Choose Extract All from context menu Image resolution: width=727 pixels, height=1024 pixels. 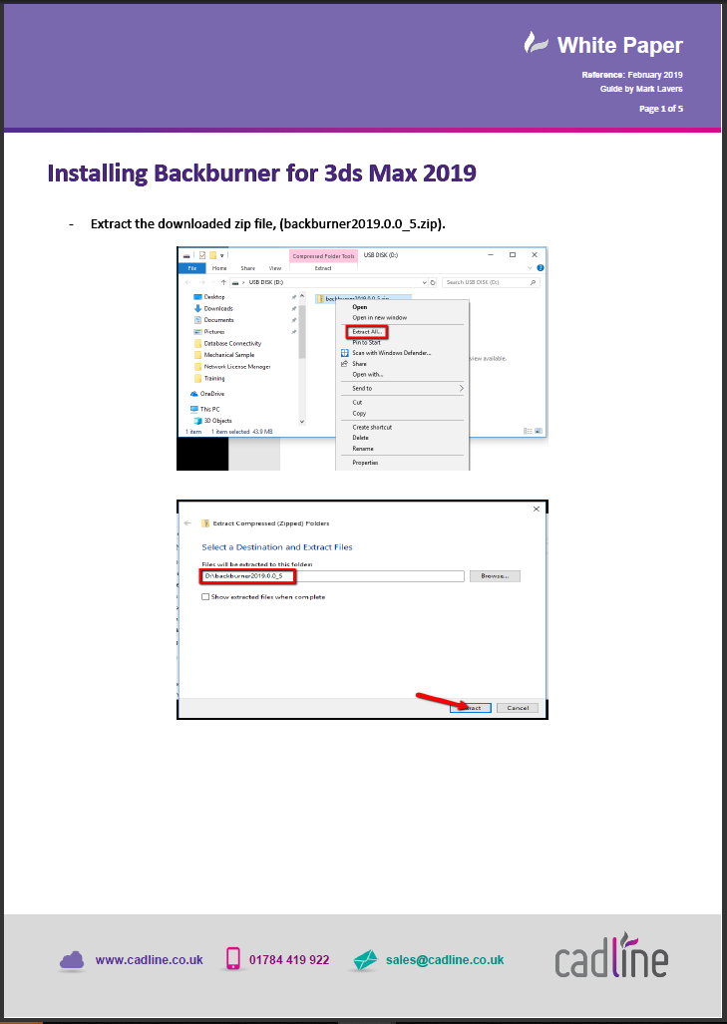366,332
